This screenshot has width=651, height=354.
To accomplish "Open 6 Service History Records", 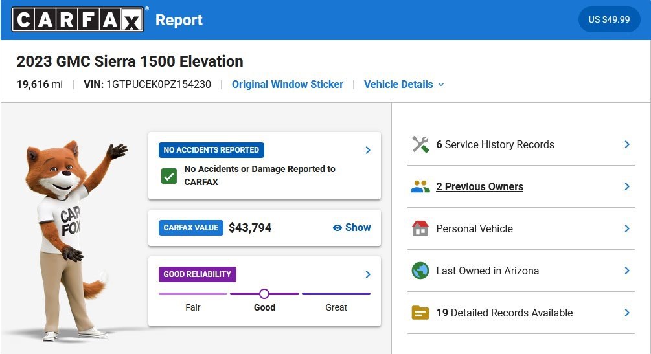I will coord(521,144).
